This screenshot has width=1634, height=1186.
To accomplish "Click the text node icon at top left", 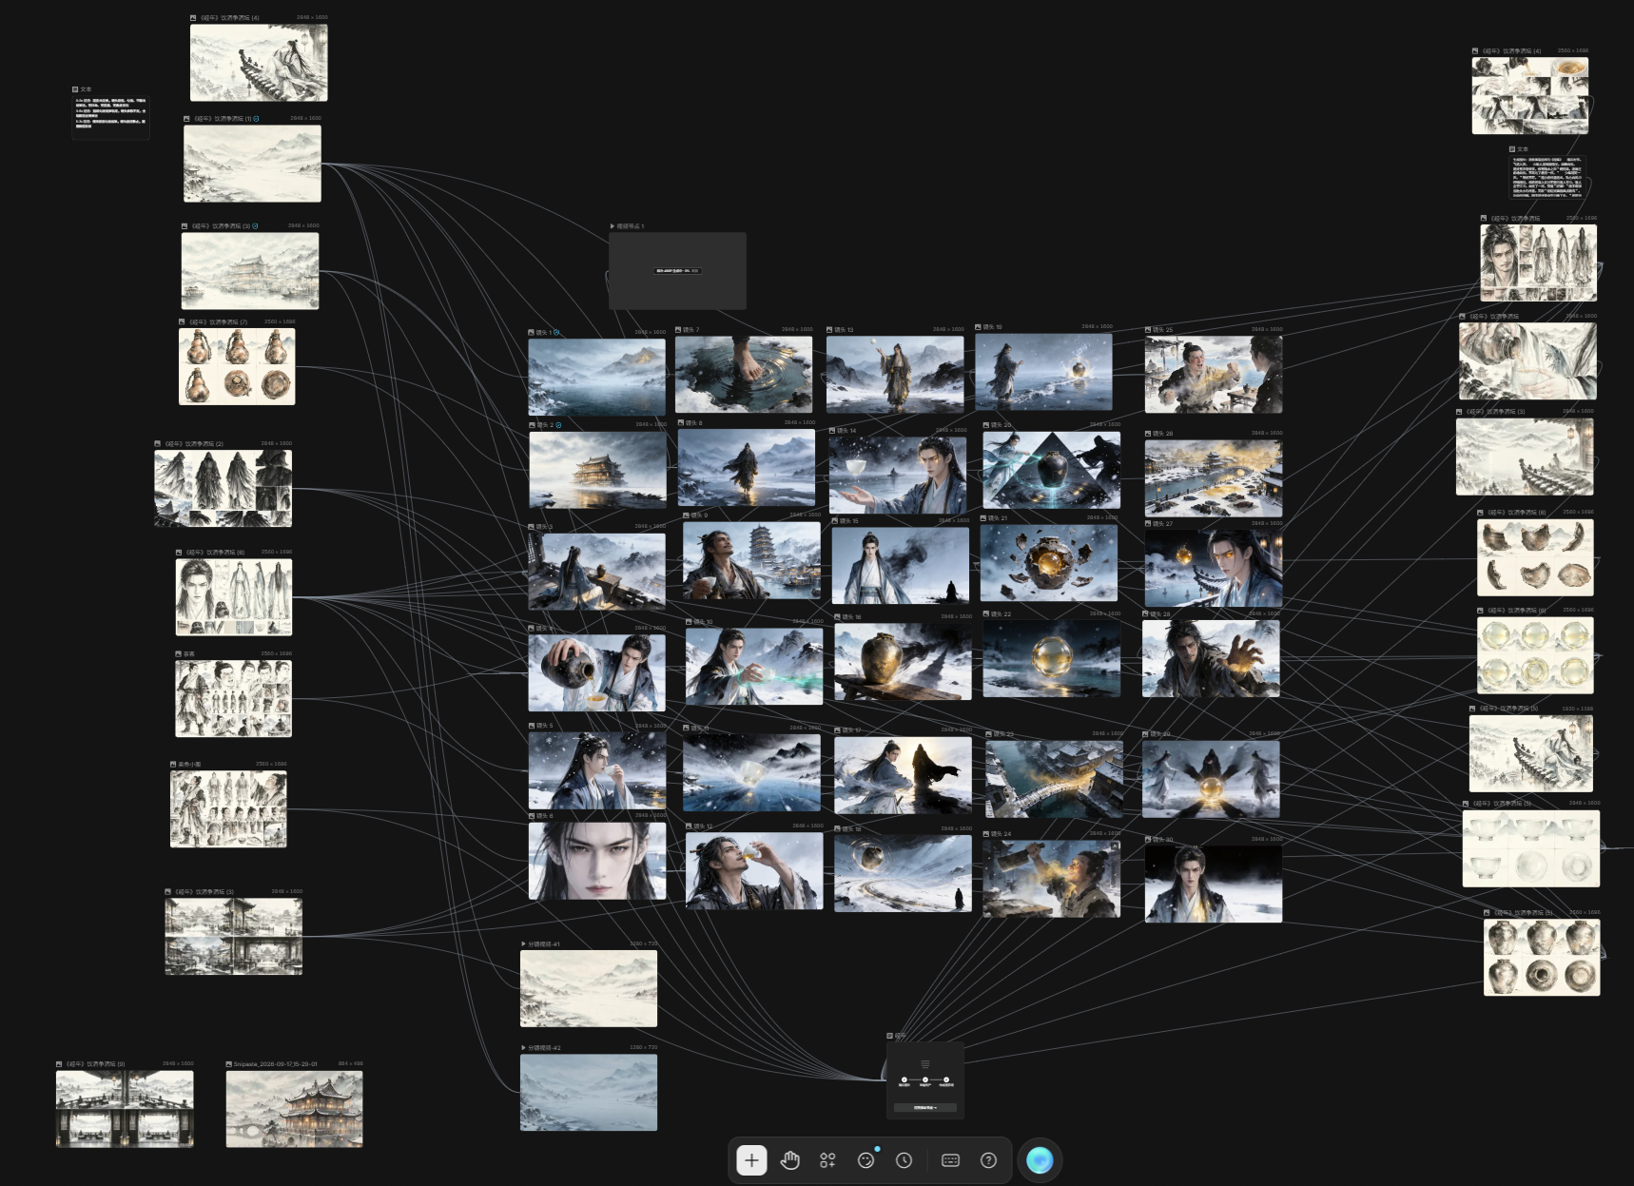I will click(75, 89).
